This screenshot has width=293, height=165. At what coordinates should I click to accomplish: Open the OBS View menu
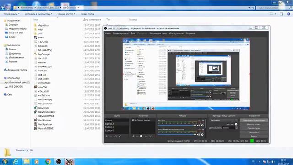coord(133,33)
